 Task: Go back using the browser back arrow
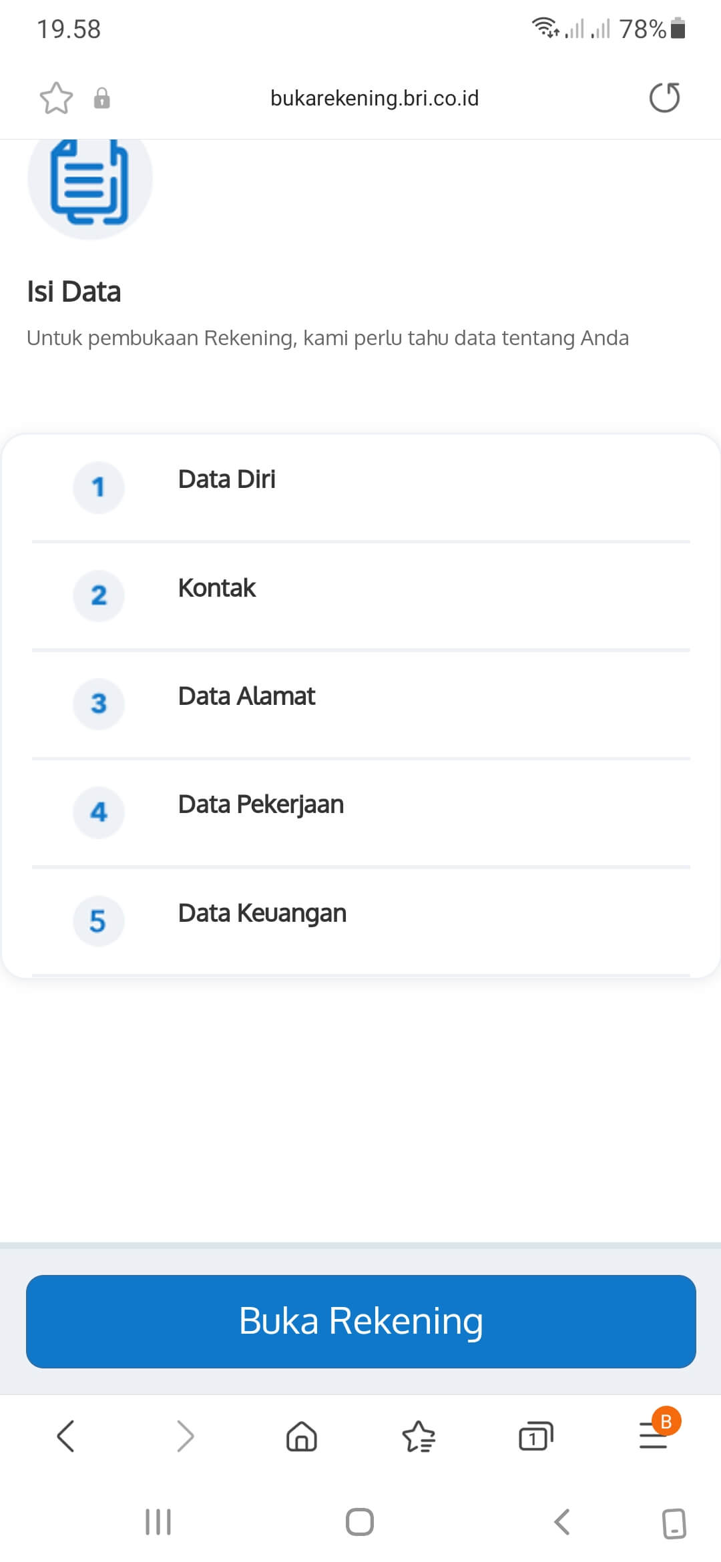click(65, 1436)
